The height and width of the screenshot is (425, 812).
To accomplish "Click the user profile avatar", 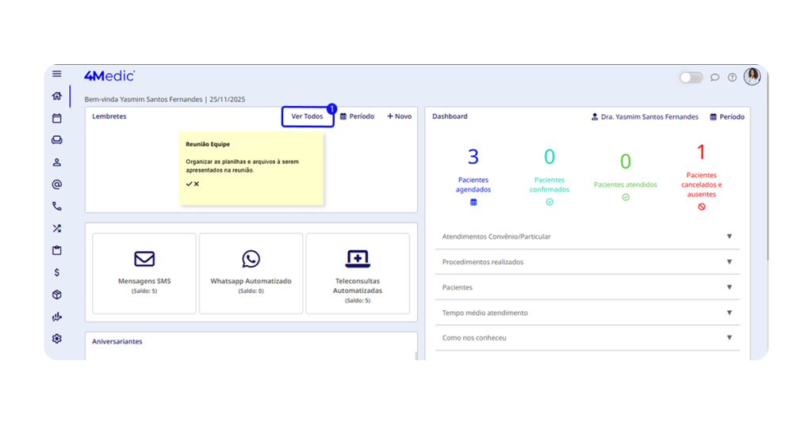I will click(x=752, y=77).
